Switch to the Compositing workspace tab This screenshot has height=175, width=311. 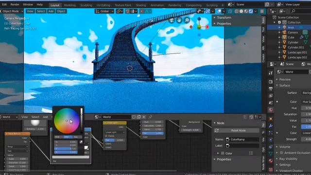193,5
